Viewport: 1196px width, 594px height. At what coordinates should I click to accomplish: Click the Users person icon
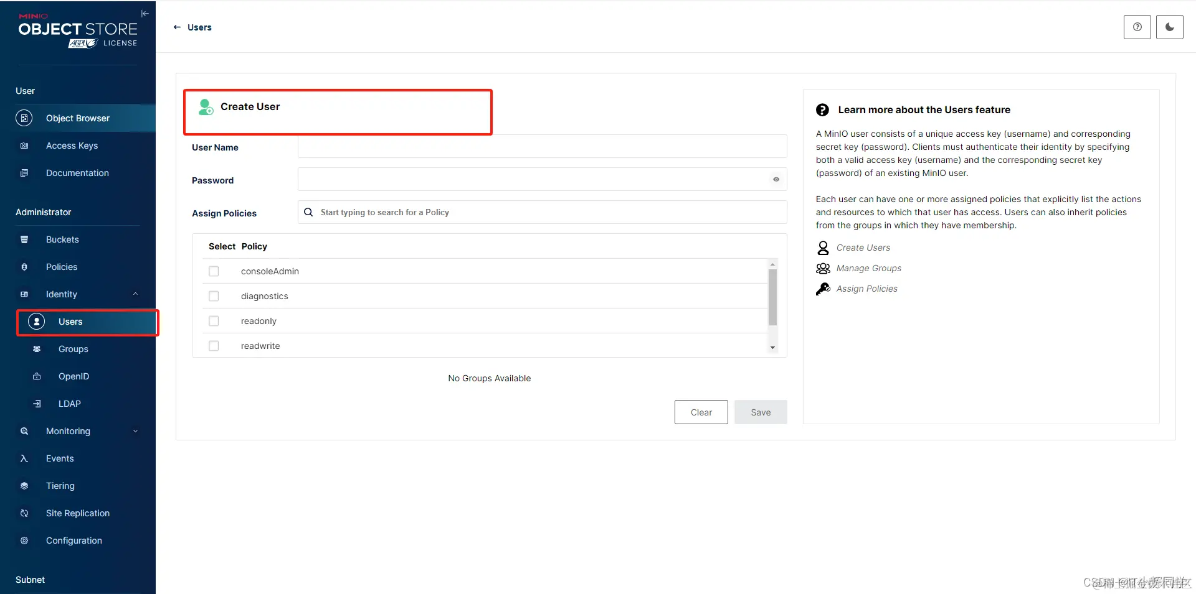click(x=37, y=322)
